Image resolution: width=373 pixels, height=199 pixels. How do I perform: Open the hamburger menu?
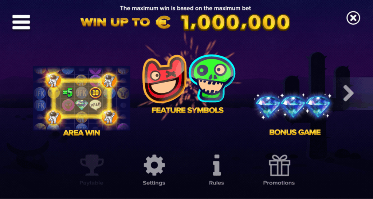[x=21, y=22]
